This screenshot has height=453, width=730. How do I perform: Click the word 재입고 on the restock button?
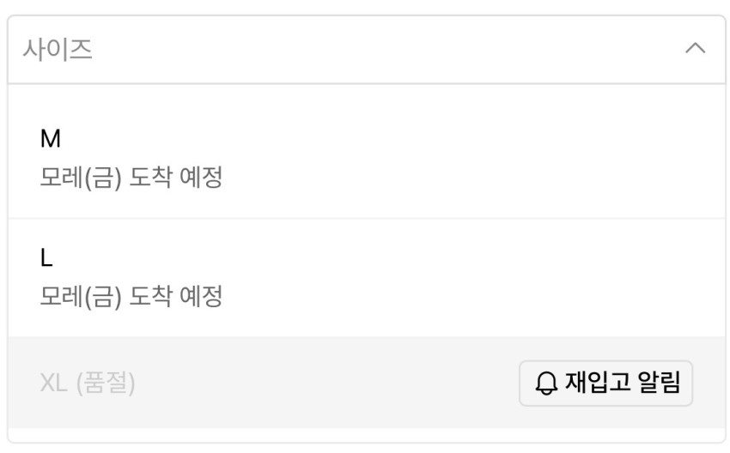point(598,383)
